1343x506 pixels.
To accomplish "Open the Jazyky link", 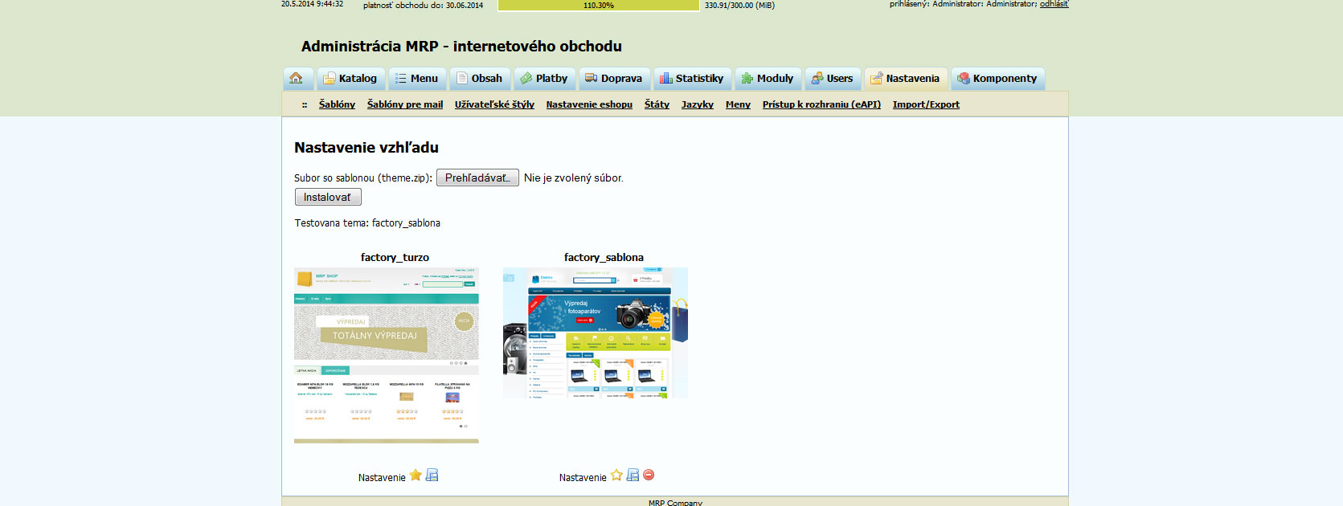I will click(698, 104).
